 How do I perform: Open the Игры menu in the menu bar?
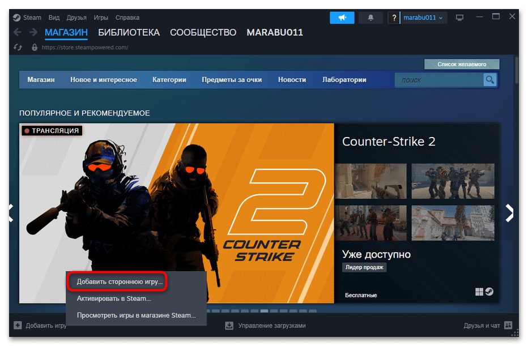[101, 18]
